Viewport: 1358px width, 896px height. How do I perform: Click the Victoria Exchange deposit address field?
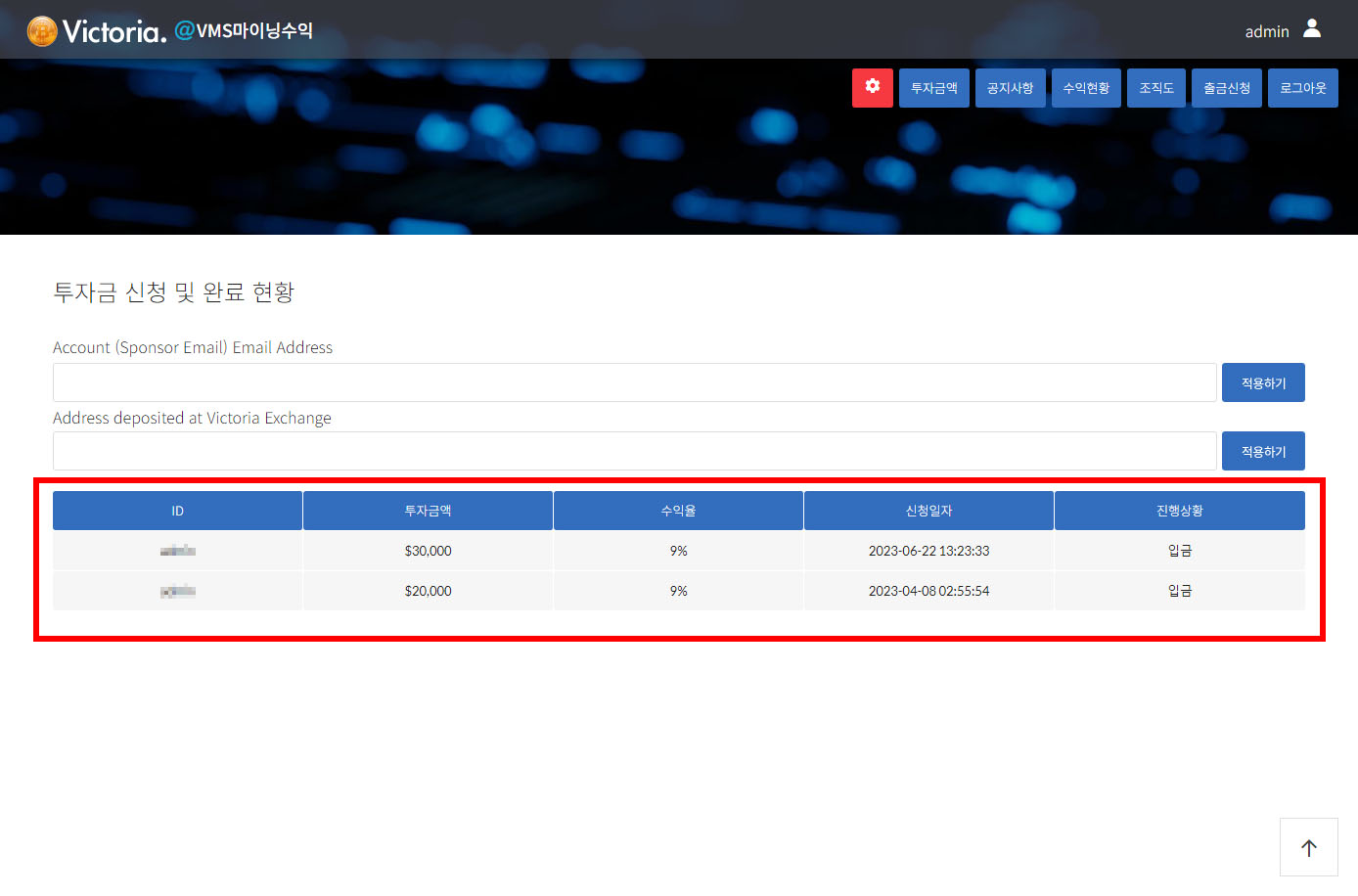tap(634, 451)
